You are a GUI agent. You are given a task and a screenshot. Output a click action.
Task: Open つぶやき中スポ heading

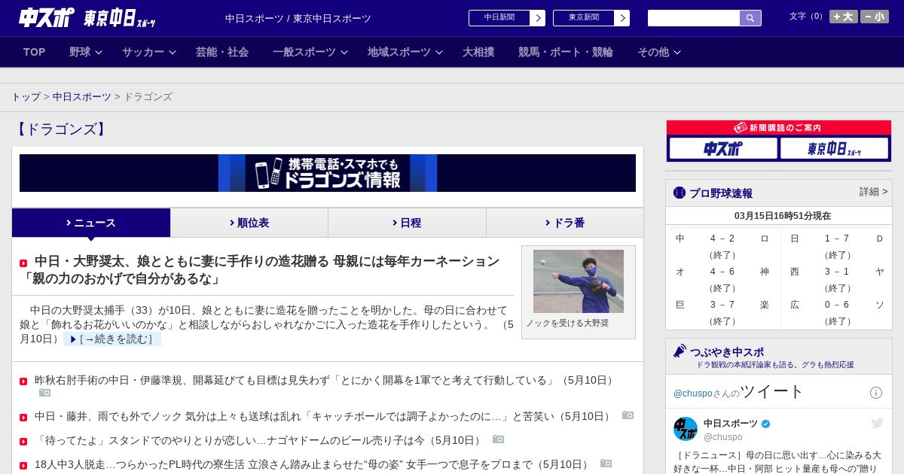tap(727, 352)
